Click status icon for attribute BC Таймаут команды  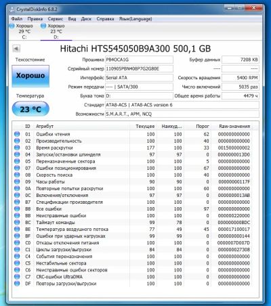pyautogui.click(x=17, y=222)
